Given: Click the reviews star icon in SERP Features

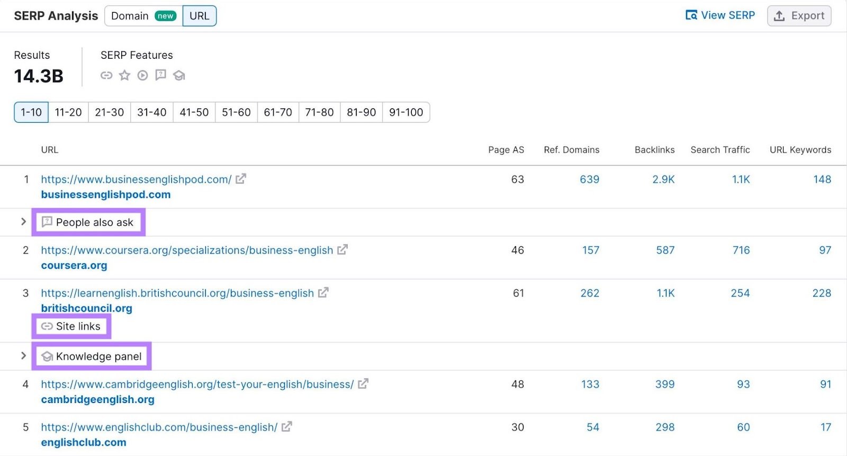Looking at the screenshot, I should click(124, 75).
